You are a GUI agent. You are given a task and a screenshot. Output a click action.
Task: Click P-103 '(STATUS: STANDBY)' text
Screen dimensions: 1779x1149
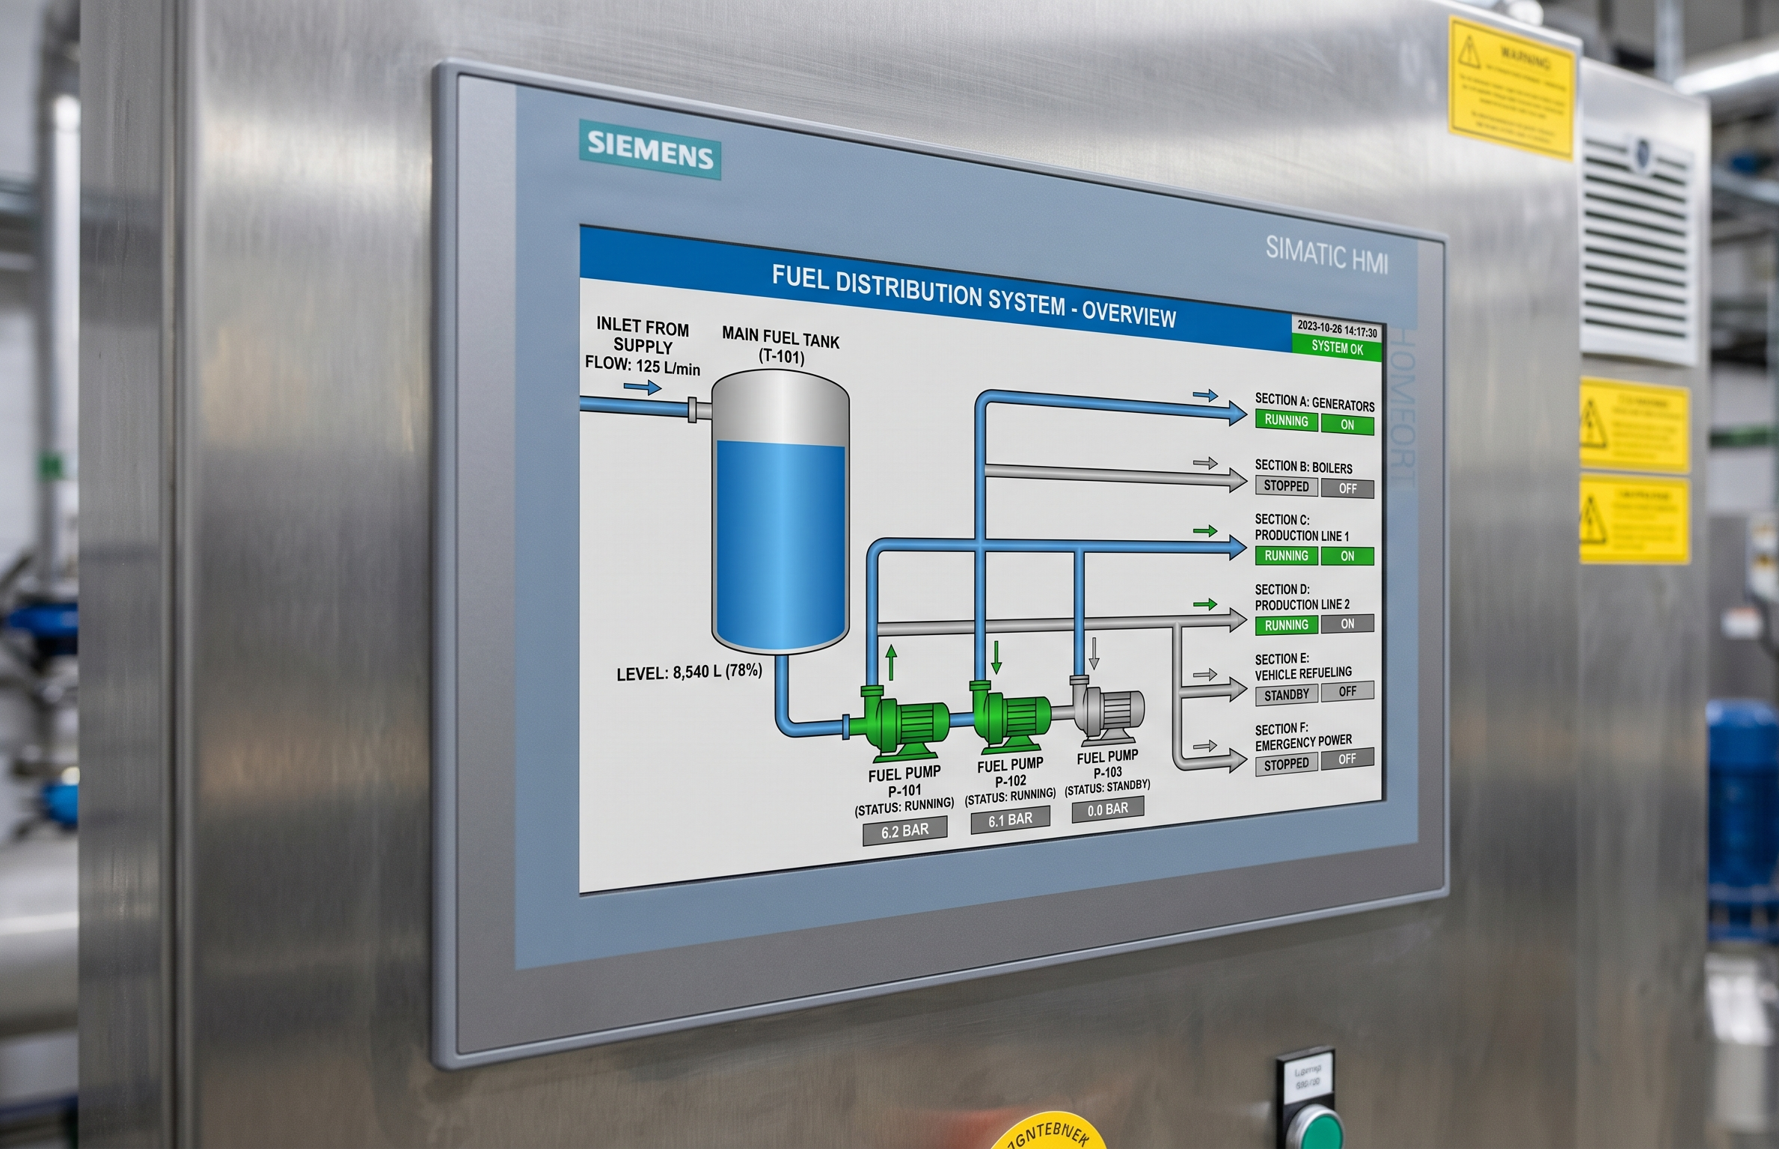1107,787
